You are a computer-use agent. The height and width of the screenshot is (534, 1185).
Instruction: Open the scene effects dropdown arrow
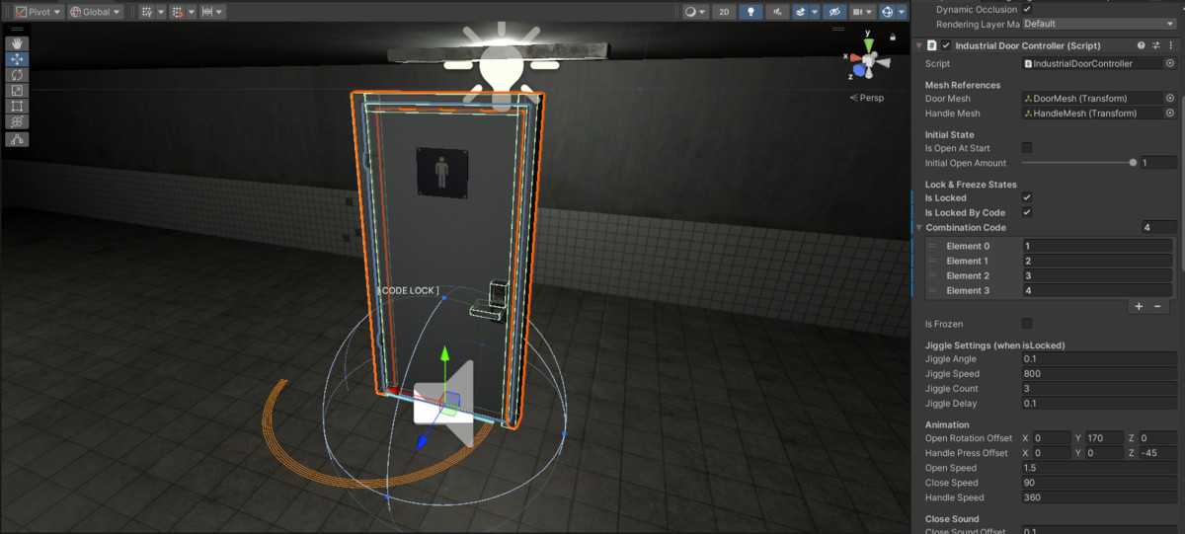pos(815,12)
